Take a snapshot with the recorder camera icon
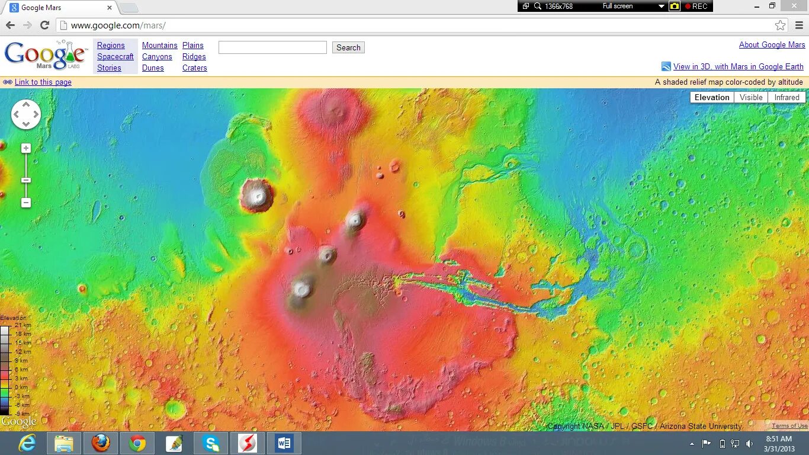The width and height of the screenshot is (809, 455). (x=675, y=6)
